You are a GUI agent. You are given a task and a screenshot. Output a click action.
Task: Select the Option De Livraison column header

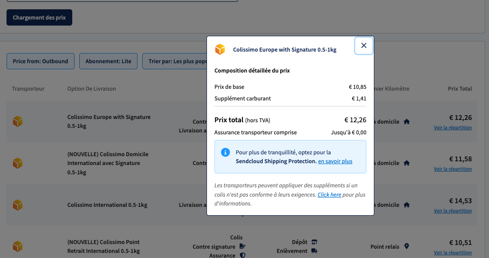pos(92,89)
